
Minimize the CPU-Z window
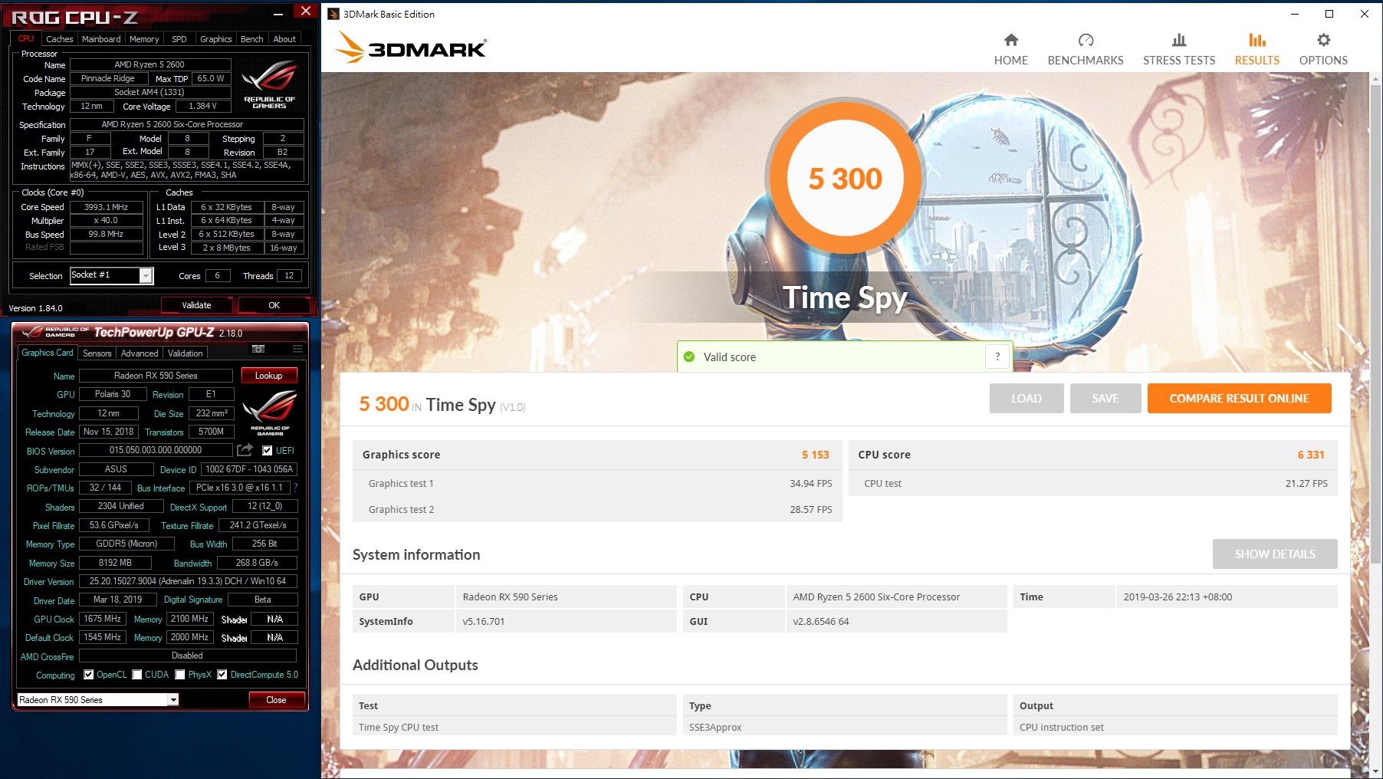tap(278, 13)
